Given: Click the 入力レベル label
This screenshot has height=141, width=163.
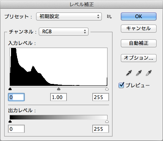Looking at the screenshot, I should (x=22, y=43).
